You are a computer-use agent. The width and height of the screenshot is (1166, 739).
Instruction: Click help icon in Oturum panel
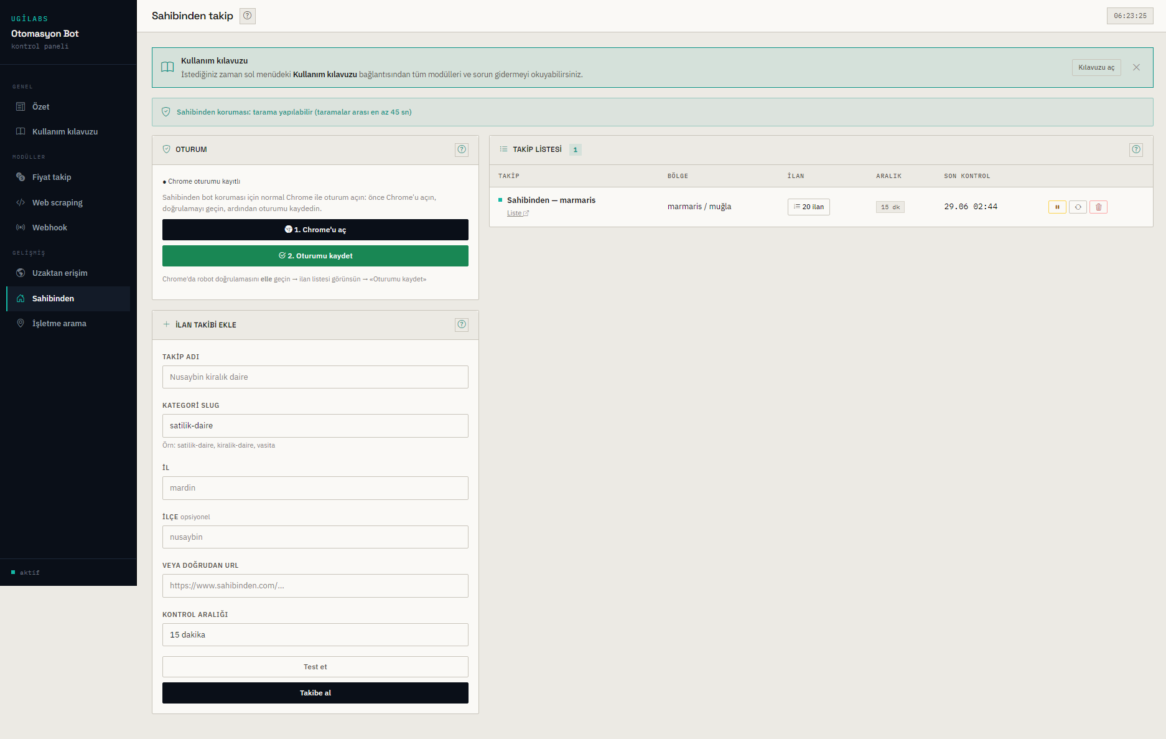coord(462,149)
